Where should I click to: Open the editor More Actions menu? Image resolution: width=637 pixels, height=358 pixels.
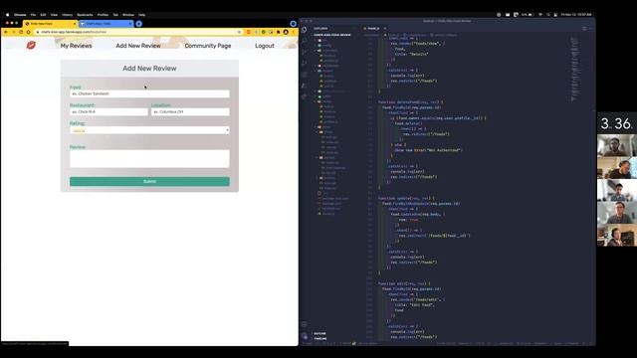click(590, 29)
